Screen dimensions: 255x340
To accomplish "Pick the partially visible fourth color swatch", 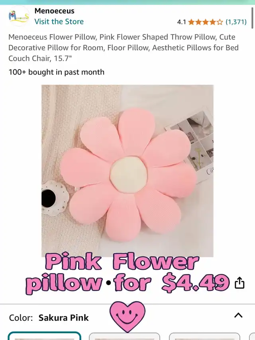I will pos(252,336).
